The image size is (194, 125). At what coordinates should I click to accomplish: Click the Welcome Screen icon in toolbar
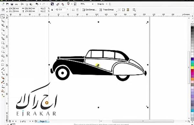[75, 4]
